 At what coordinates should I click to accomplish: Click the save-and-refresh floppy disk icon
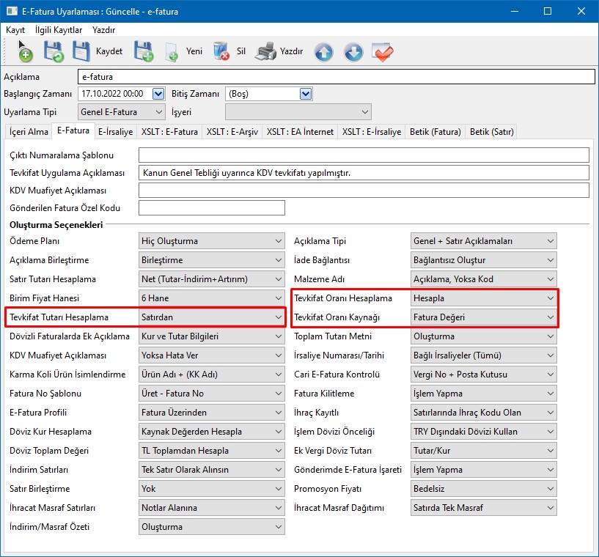54,52
